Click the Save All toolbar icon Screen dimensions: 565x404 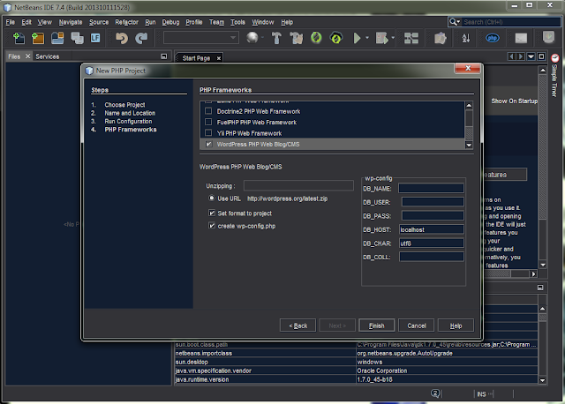click(77, 38)
